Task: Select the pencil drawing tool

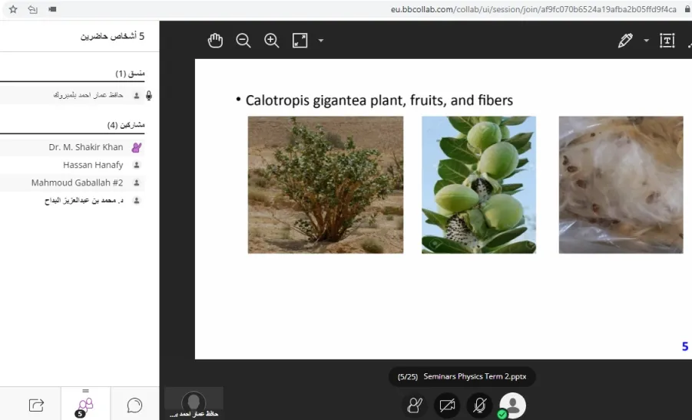Action: (x=625, y=41)
